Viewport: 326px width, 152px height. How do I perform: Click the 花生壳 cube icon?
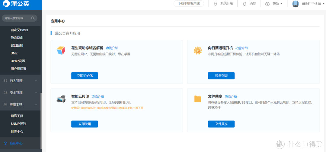pos(61,50)
